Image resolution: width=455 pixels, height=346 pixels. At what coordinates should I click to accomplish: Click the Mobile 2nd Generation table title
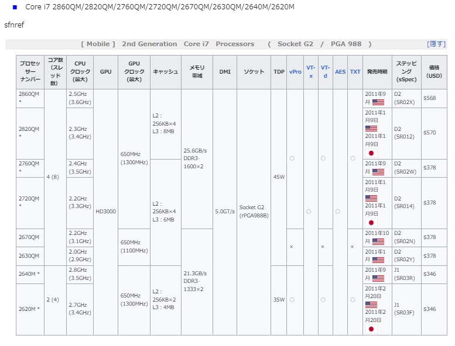coord(226,44)
